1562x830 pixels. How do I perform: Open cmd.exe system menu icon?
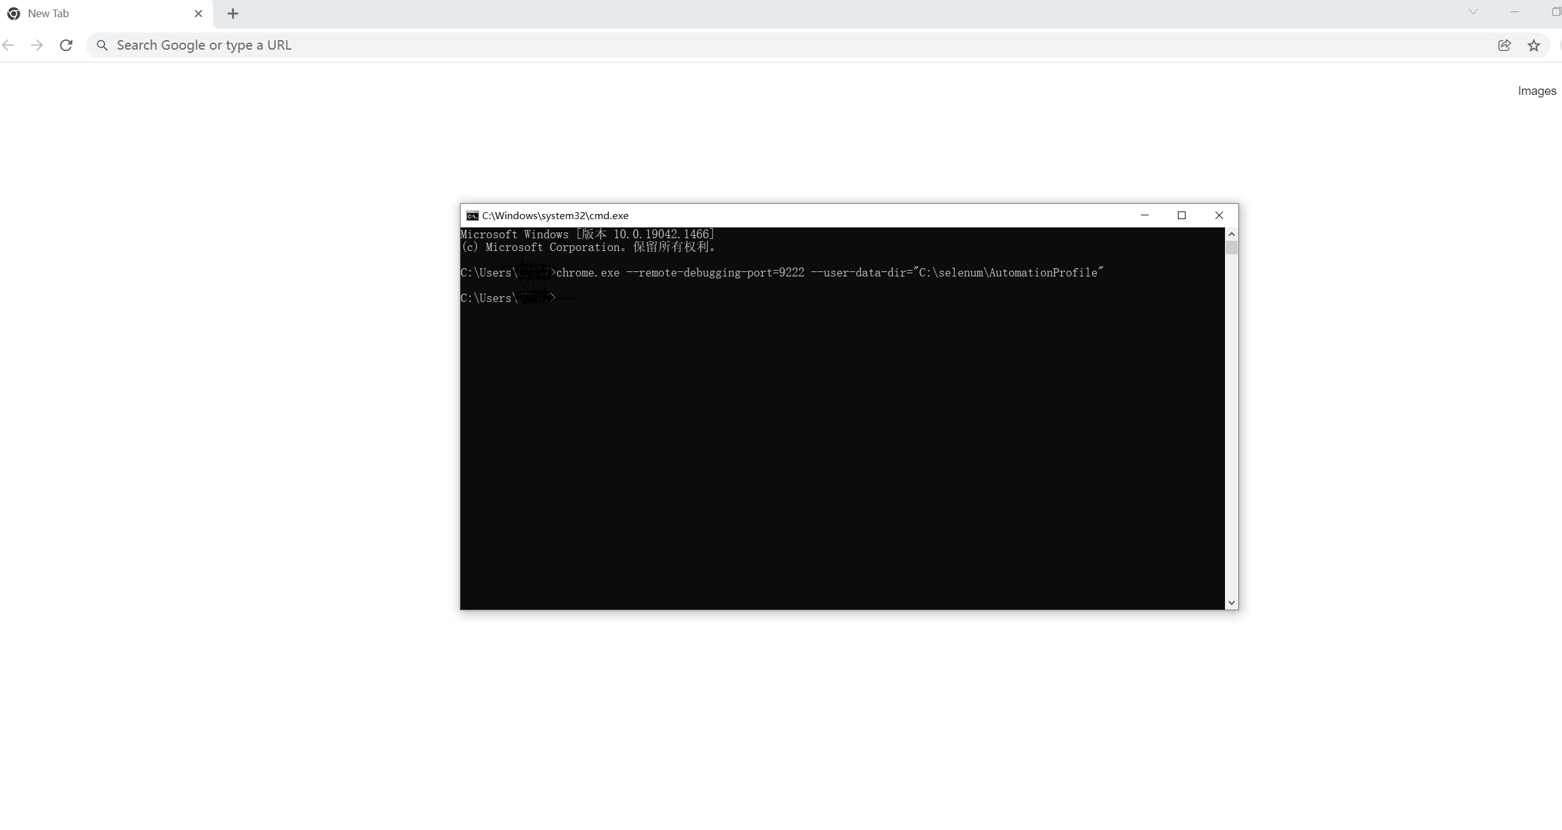(x=472, y=216)
